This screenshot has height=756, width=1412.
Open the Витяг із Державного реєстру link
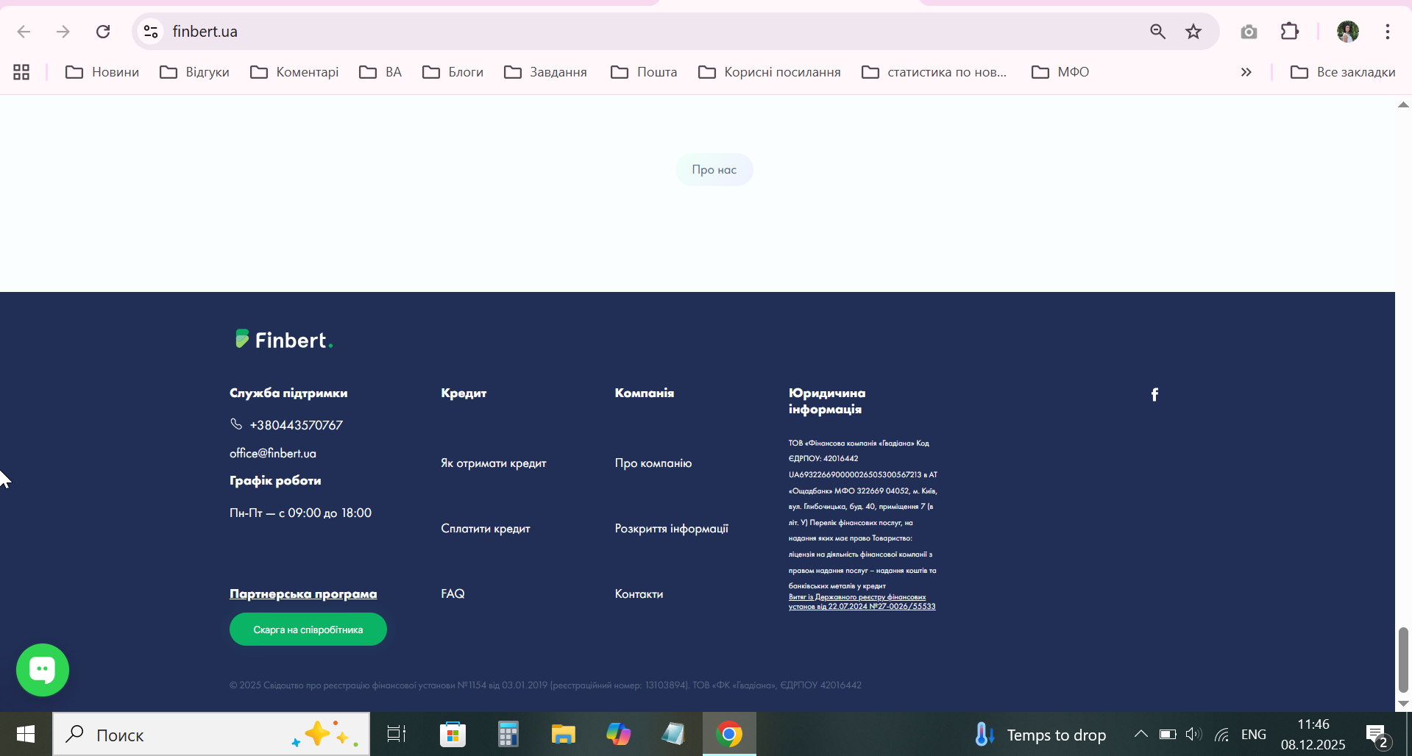click(x=862, y=602)
